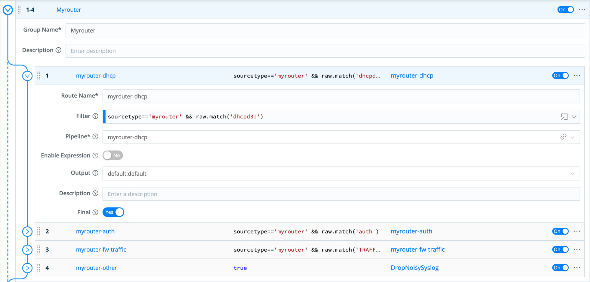Image resolution: width=590 pixels, height=282 pixels.
Task: Toggle Enable Expression switch
Action: pos(113,156)
